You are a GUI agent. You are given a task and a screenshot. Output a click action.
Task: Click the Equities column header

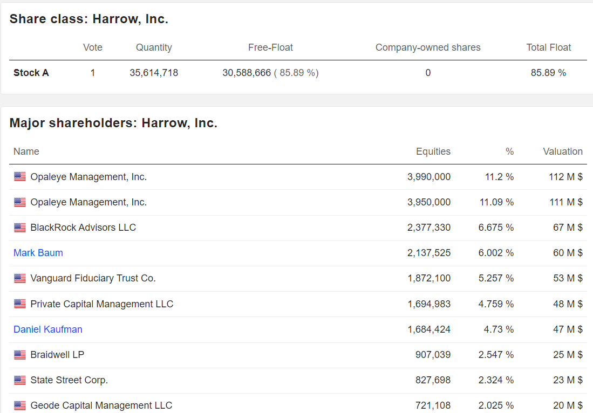pyautogui.click(x=433, y=152)
